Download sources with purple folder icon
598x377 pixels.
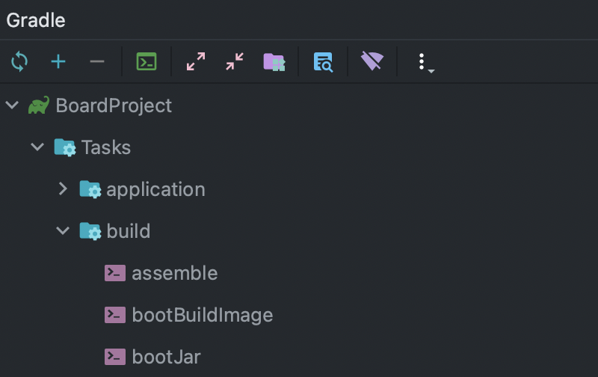274,61
